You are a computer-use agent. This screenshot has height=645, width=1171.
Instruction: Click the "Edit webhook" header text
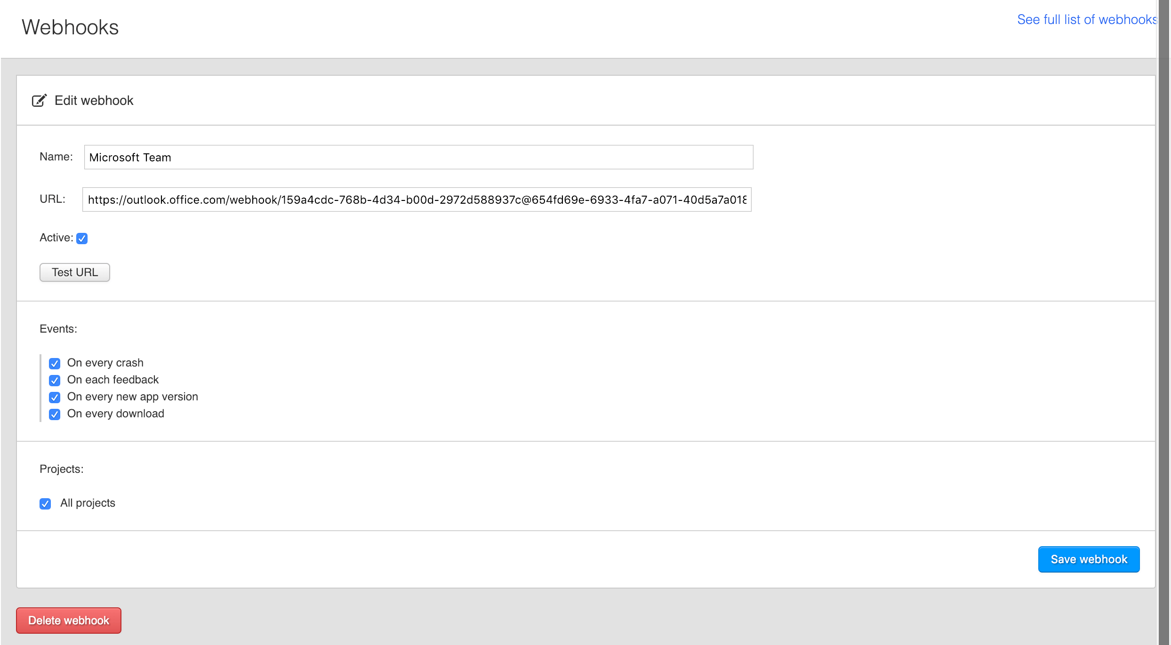coord(94,100)
